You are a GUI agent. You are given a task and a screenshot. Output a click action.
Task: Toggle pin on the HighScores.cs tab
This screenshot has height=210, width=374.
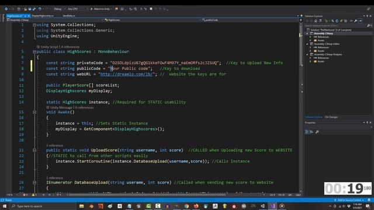25,16
